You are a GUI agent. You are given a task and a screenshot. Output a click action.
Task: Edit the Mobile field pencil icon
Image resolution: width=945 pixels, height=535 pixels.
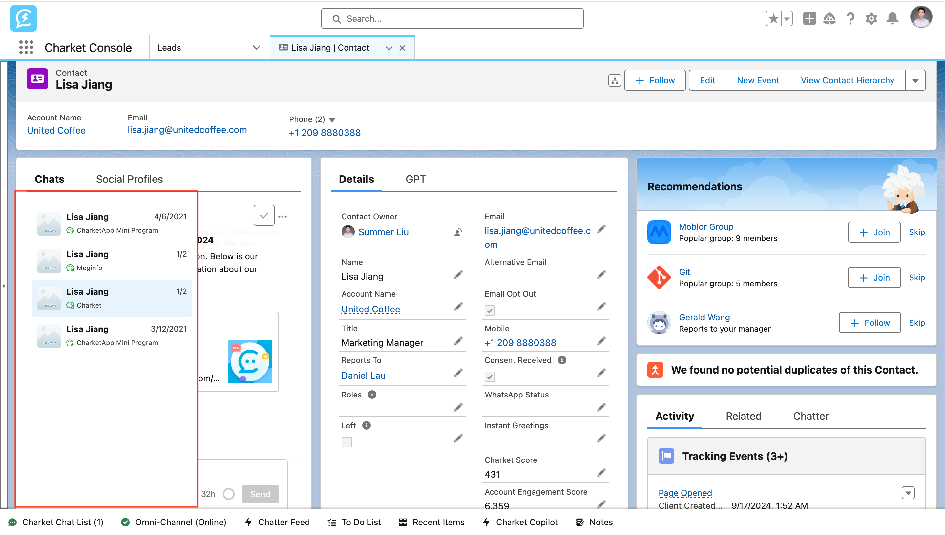[601, 341]
